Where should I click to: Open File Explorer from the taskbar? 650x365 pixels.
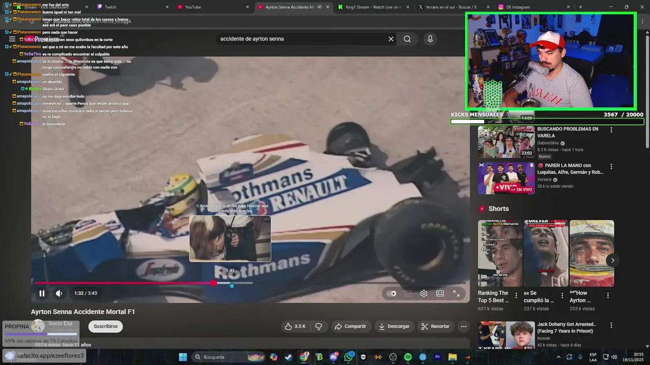[x=452, y=357]
